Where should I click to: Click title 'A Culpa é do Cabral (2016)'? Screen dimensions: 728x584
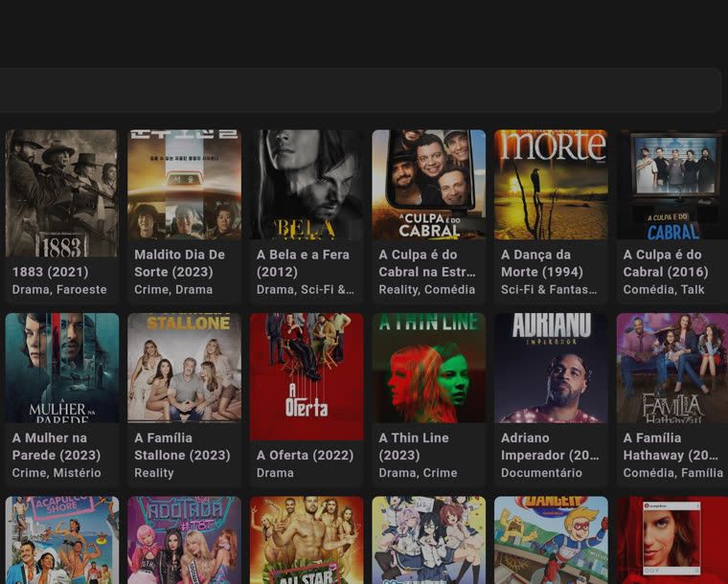point(666,263)
